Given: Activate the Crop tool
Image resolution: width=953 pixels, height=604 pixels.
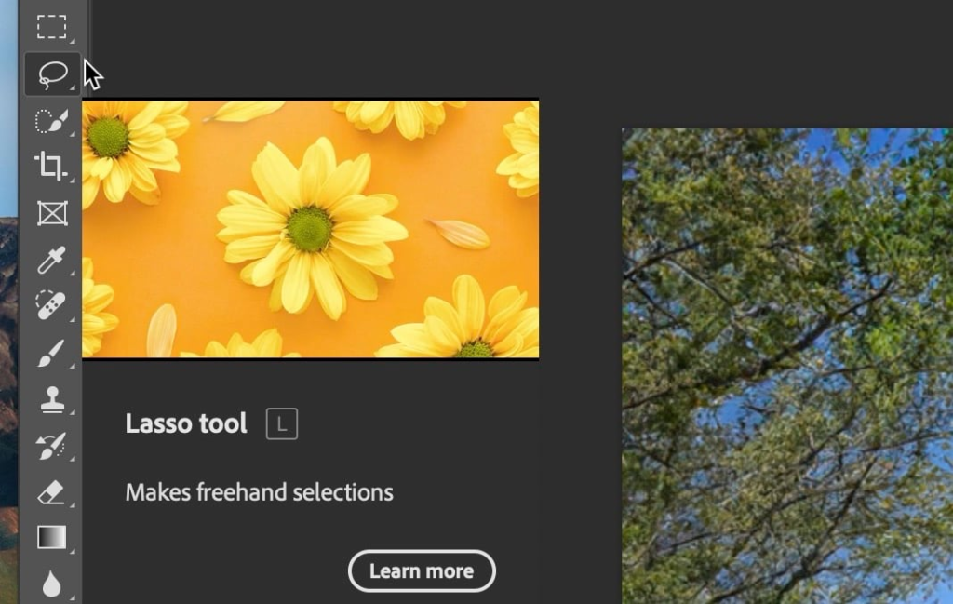Looking at the screenshot, I should (51, 167).
